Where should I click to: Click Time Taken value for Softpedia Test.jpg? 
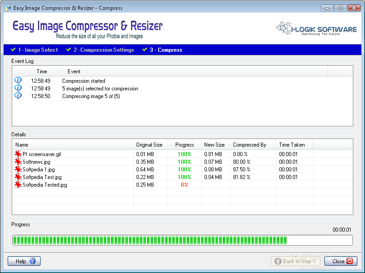click(x=288, y=177)
